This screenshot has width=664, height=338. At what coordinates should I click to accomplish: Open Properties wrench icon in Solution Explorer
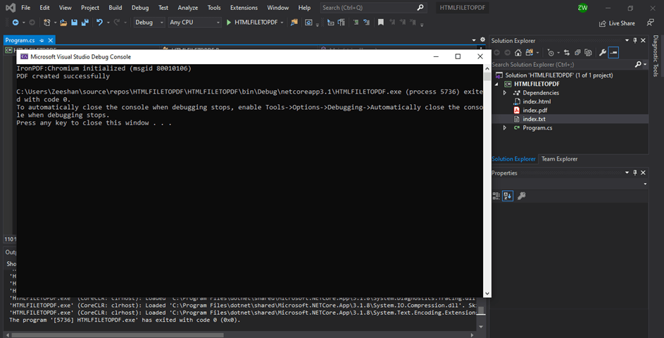pyautogui.click(x=602, y=53)
